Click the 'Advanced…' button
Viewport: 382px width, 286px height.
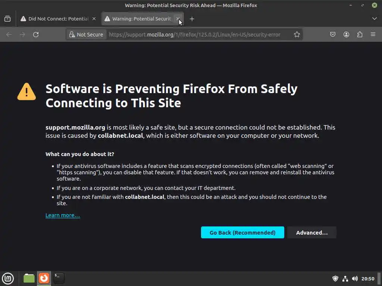312,232
